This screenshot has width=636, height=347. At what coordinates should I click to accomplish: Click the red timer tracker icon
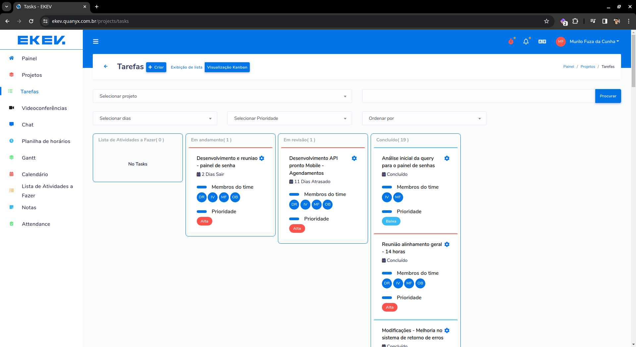click(511, 41)
